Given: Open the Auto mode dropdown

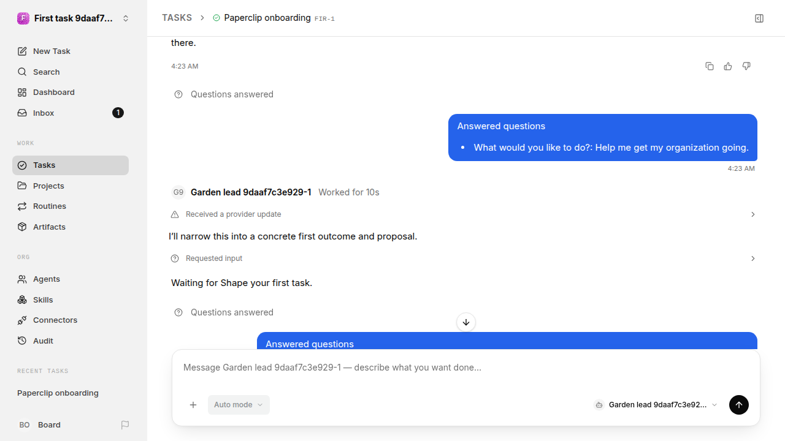Looking at the screenshot, I should click(239, 405).
